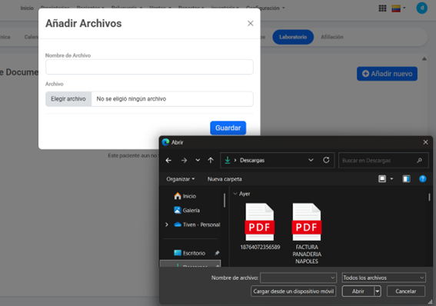Open the Todos los archivos filter dropdown
Viewport: 436px width, 306px height.
pos(384,278)
